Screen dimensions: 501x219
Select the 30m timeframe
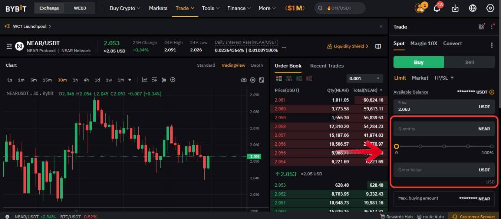[x=62, y=80]
